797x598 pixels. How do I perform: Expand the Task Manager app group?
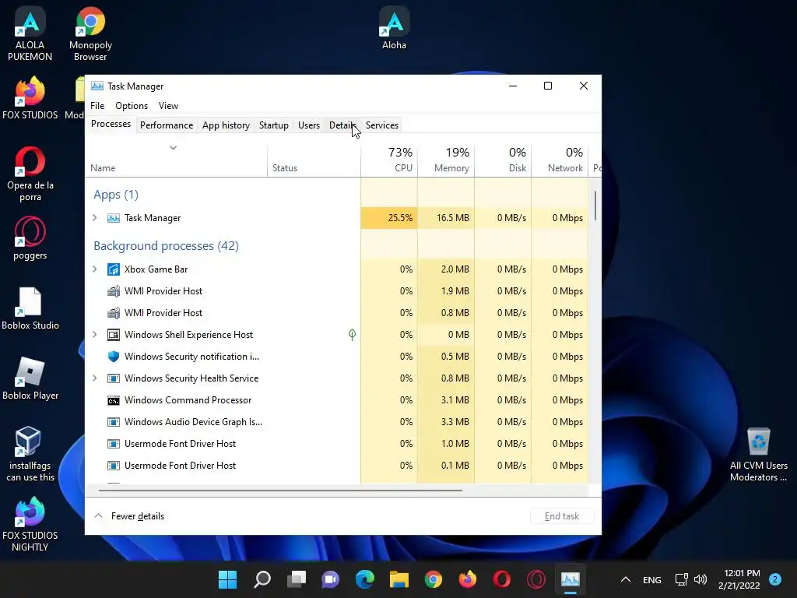(x=94, y=218)
